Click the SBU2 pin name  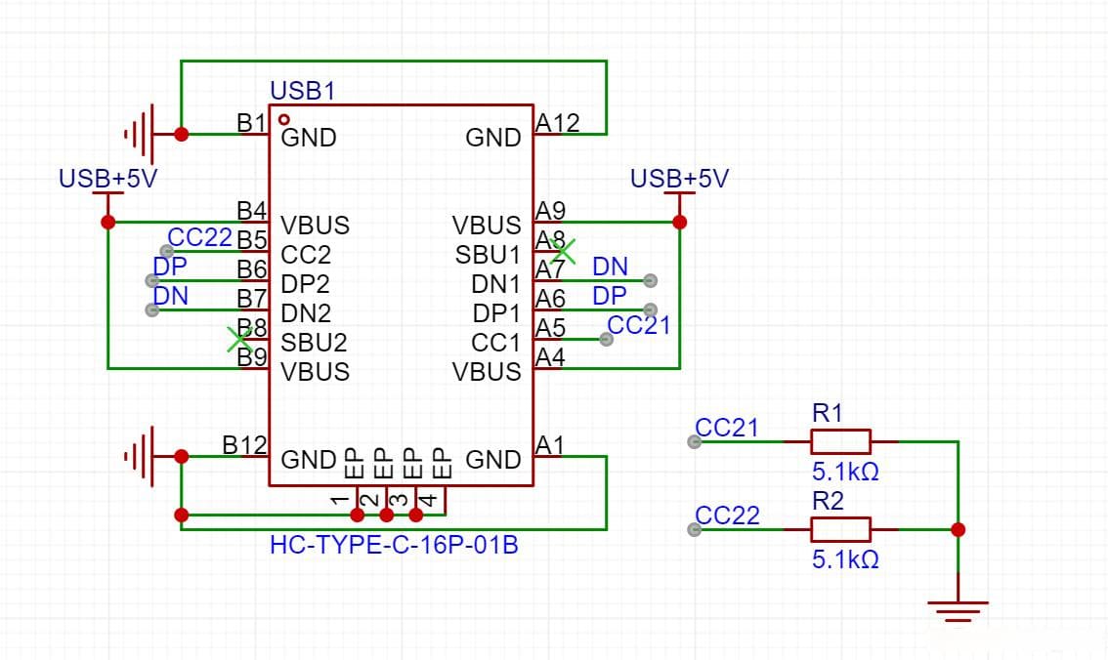(314, 343)
